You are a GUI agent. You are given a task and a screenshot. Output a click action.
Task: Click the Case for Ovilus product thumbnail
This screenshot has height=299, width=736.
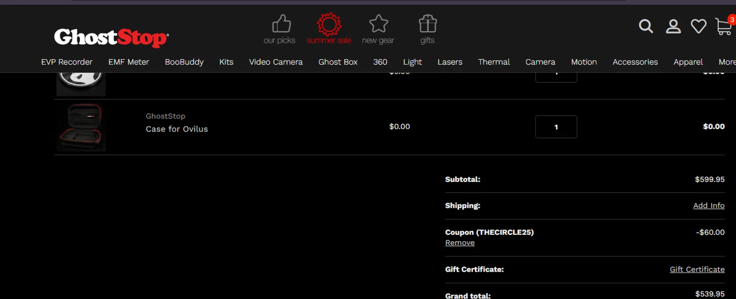pyautogui.click(x=81, y=127)
